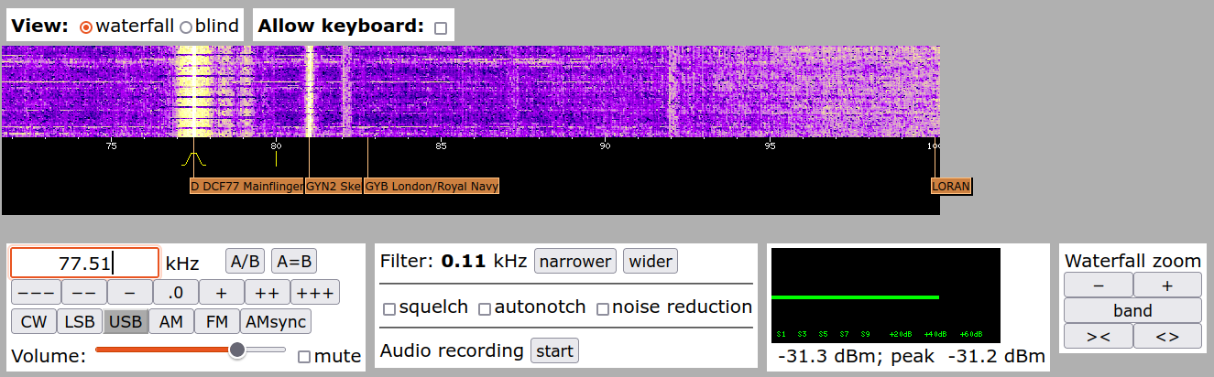Turn on noise reduction checkbox
This screenshot has width=1214, height=377.
pos(602,309)
